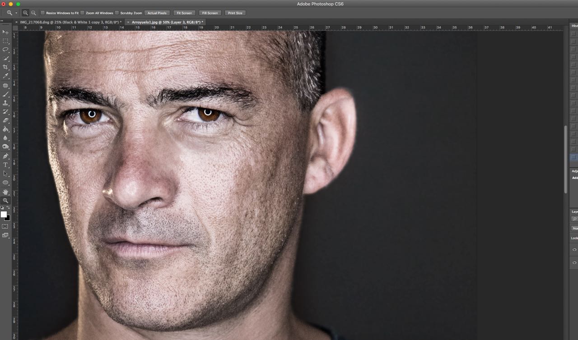Select the Zoom tool in toolbox
The width and height of the screenshot is (578, 340).
tap(5, 201)
